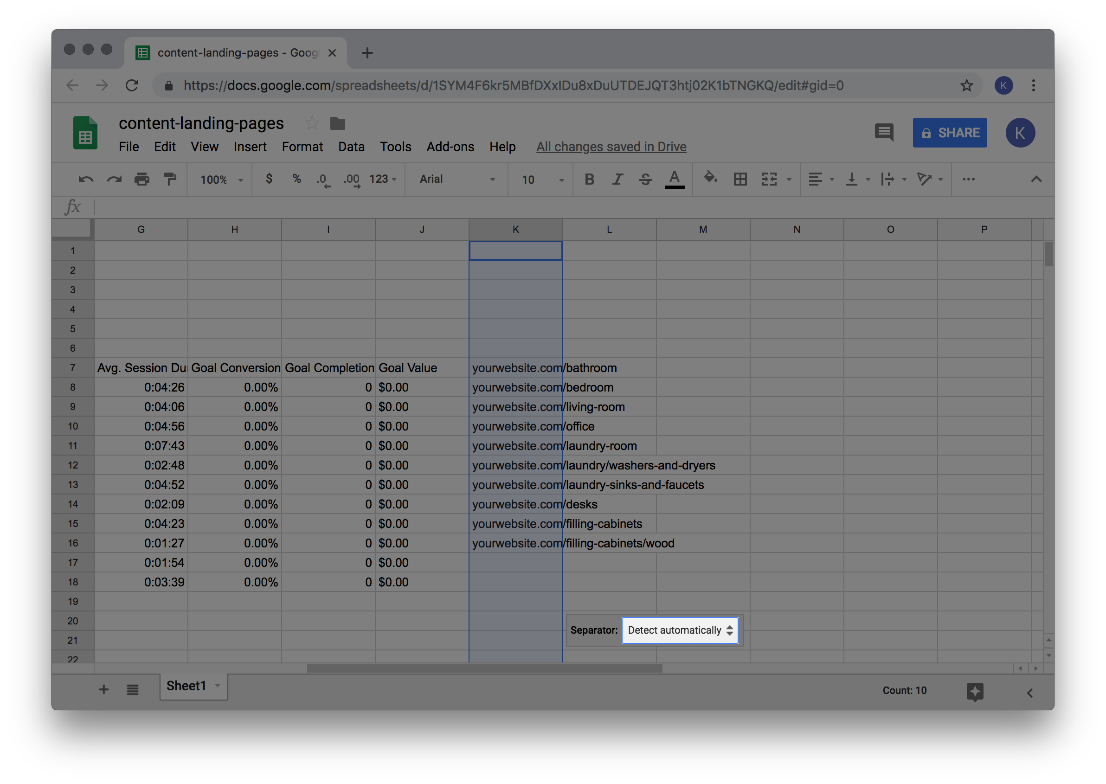
Task: Open the vertical align dropdown
Action: pyautogui.click(x=857, y=180)
